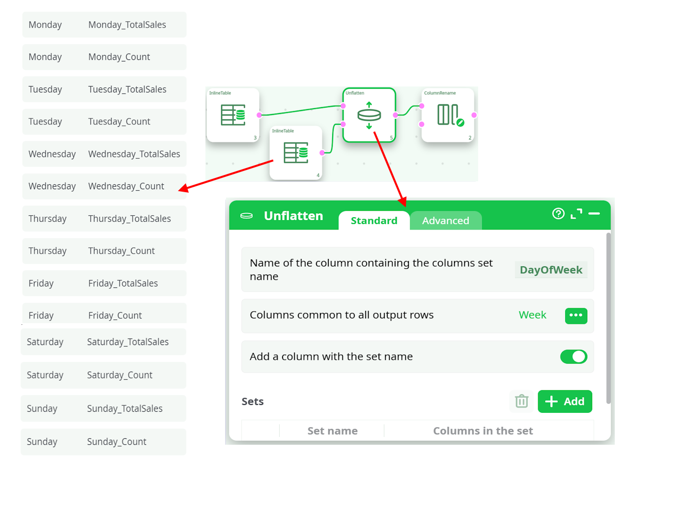Toggle Add a column with the set name

573,357
